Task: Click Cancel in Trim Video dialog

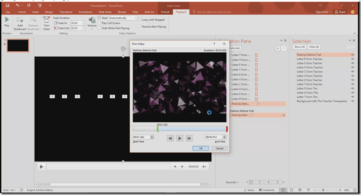Action: (220, 148)
